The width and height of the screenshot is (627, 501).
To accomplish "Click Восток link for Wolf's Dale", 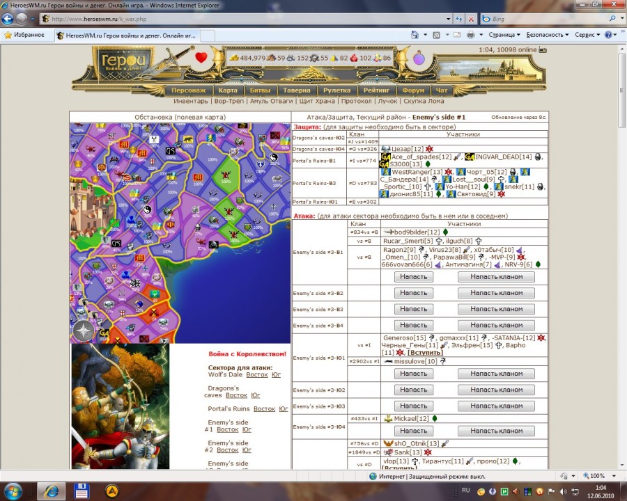I will [x=256, y=375].
